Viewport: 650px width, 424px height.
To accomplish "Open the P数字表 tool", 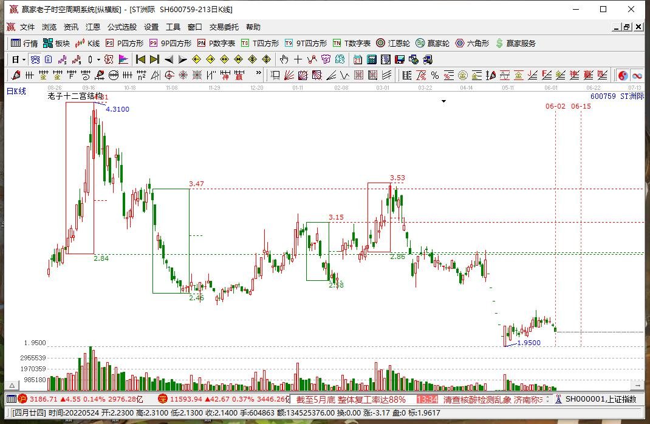I will 216,43.
